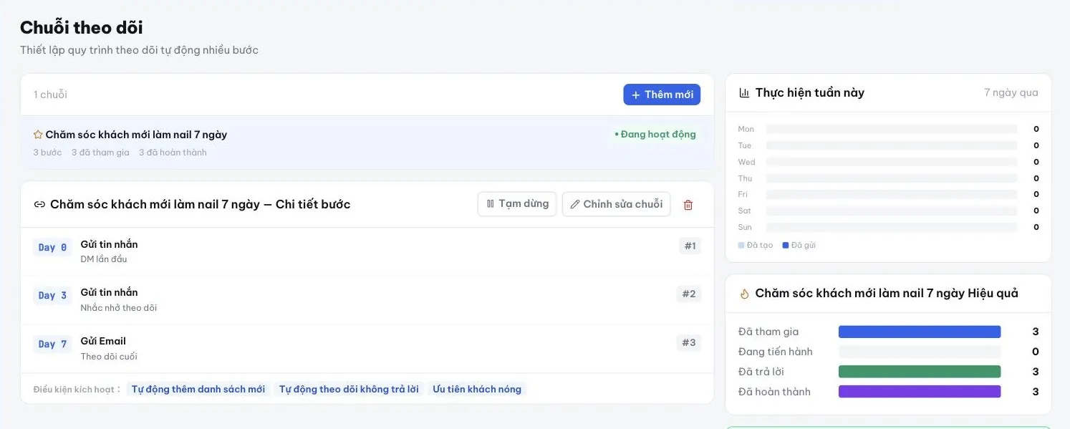Click the Tự động thêm danh sách mới tag

198,390
